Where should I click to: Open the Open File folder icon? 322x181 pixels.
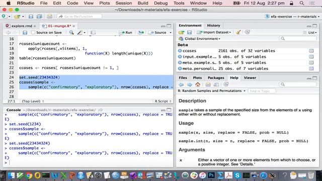(17, 16)
